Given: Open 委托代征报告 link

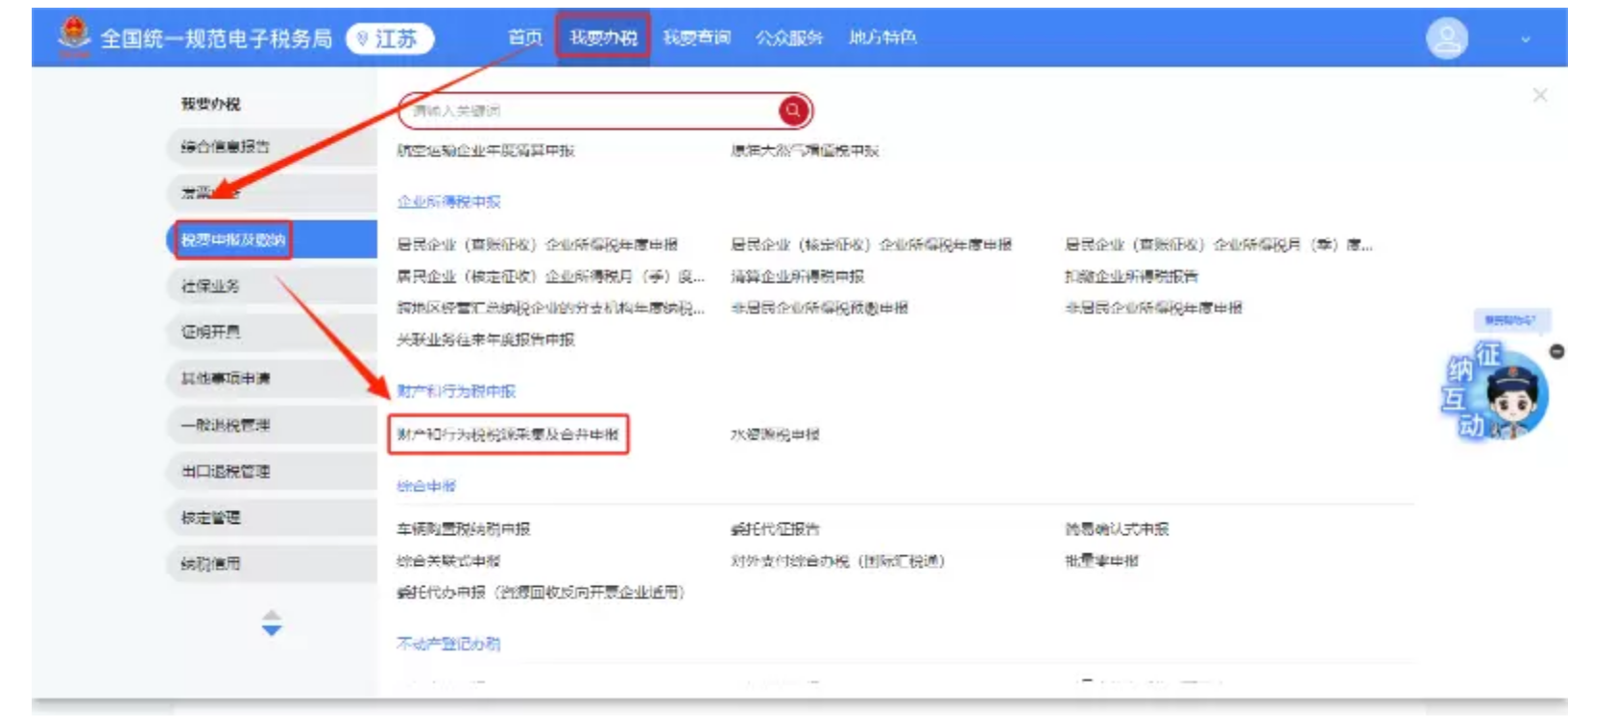Looking at the screenshot, I should pos(775,529).
